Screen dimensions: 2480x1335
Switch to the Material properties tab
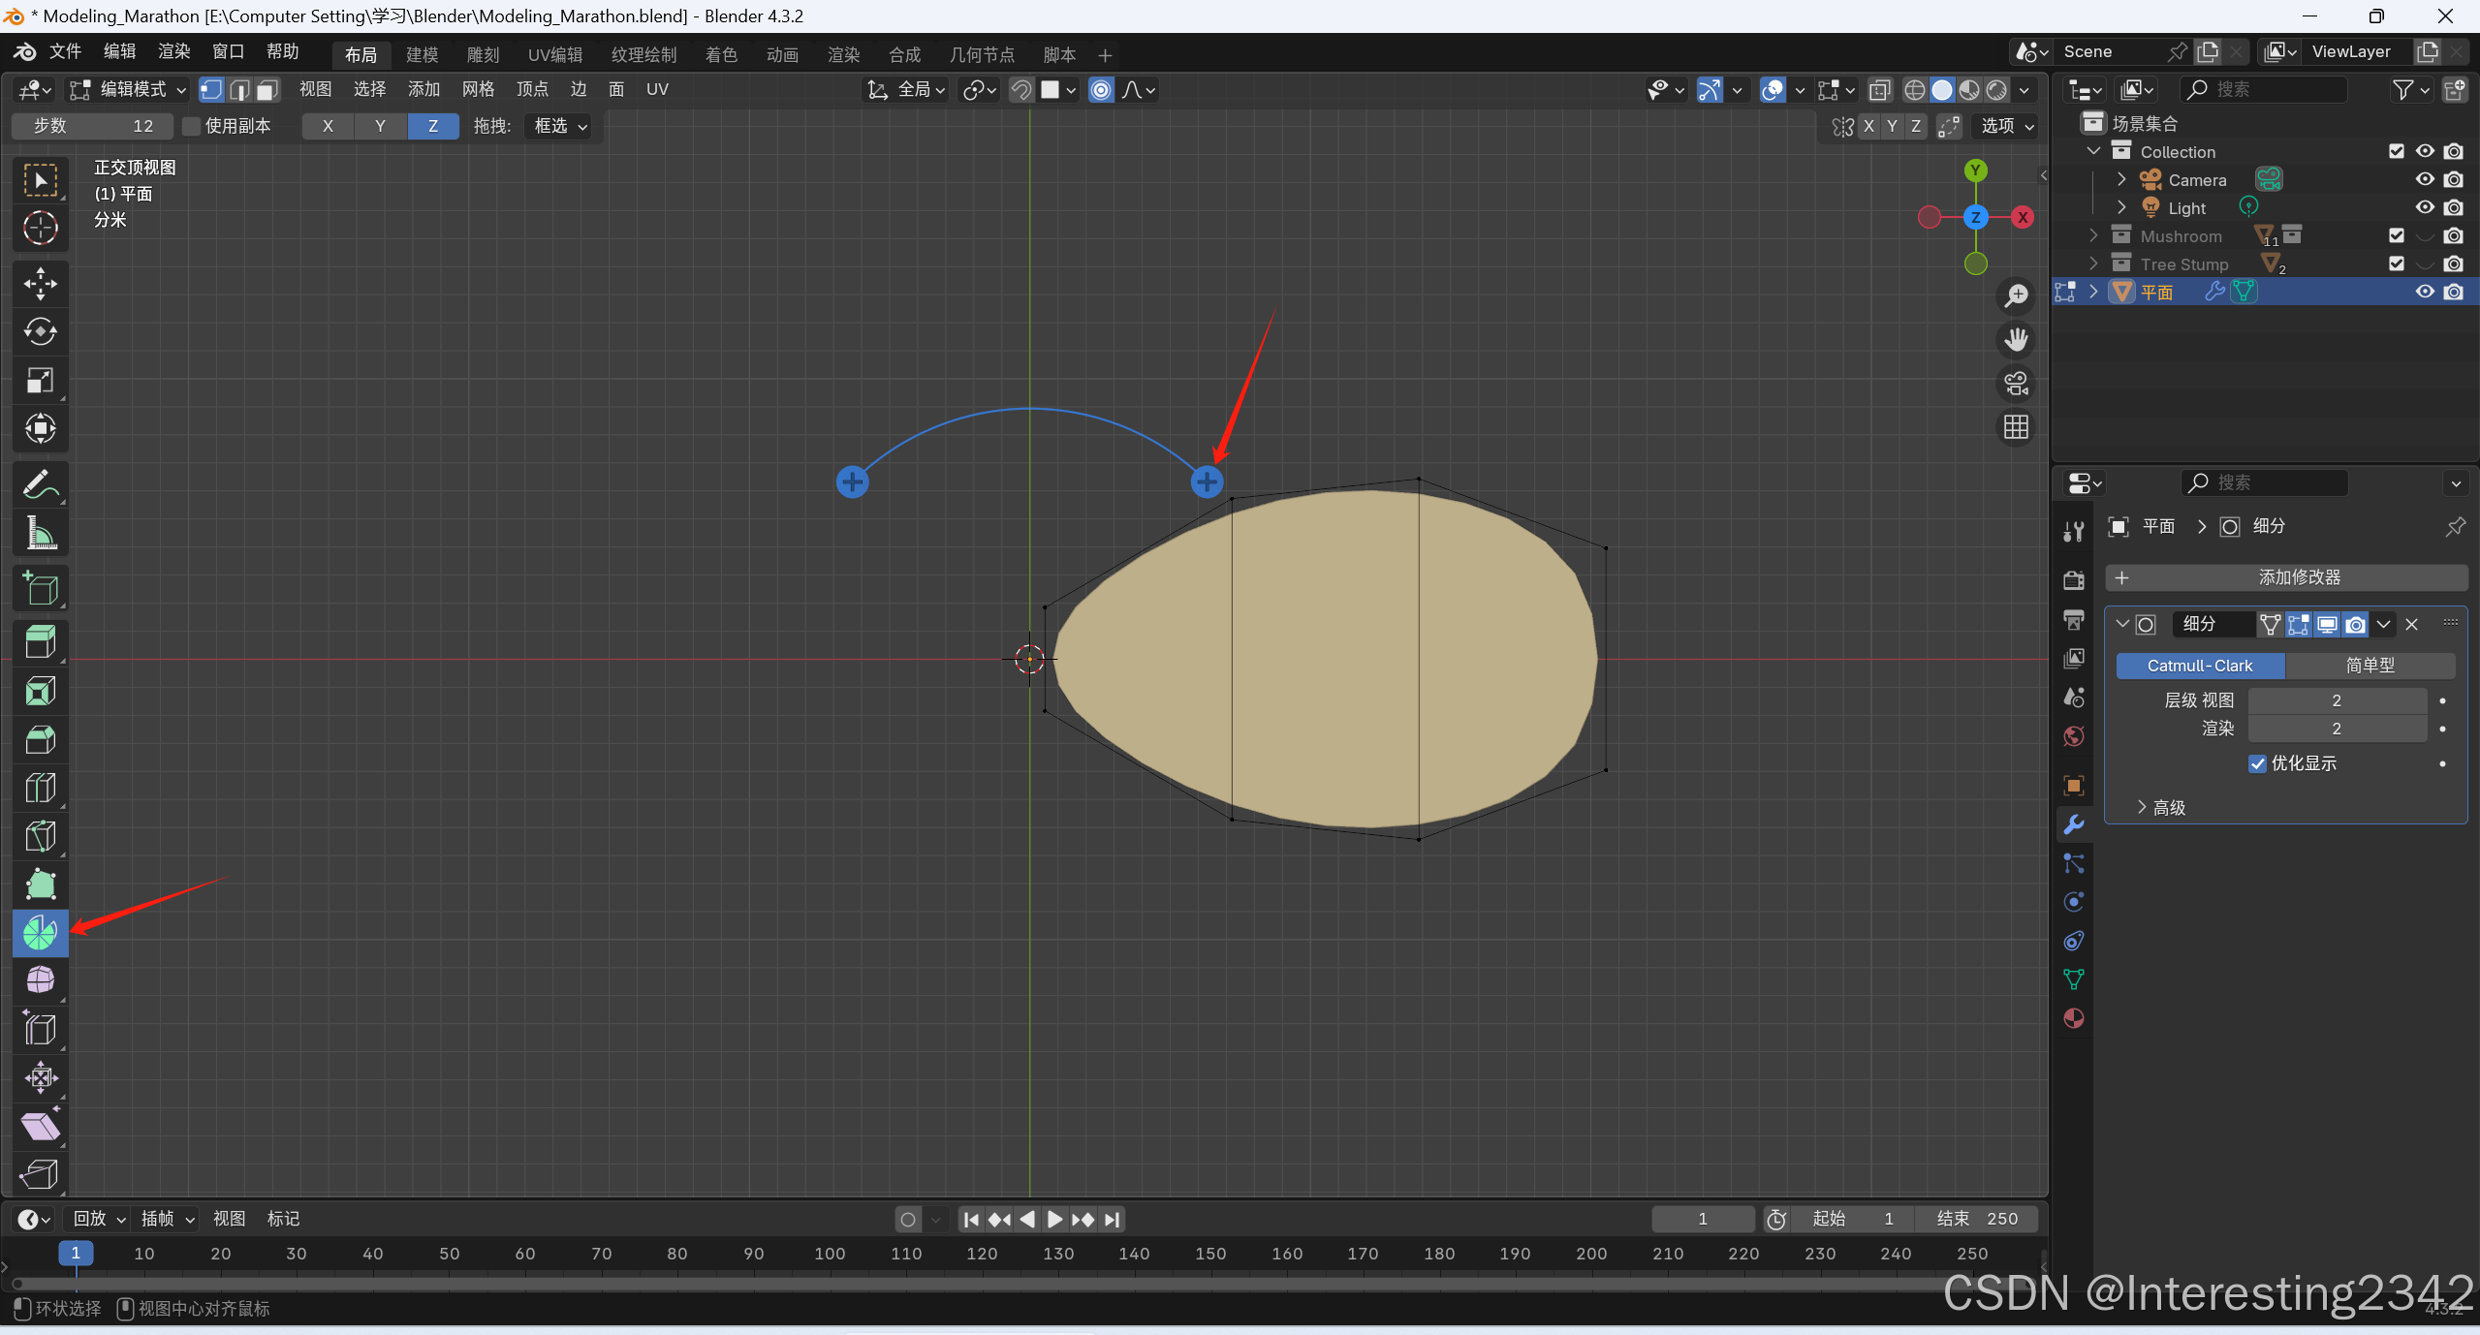coord(2074,1018)
